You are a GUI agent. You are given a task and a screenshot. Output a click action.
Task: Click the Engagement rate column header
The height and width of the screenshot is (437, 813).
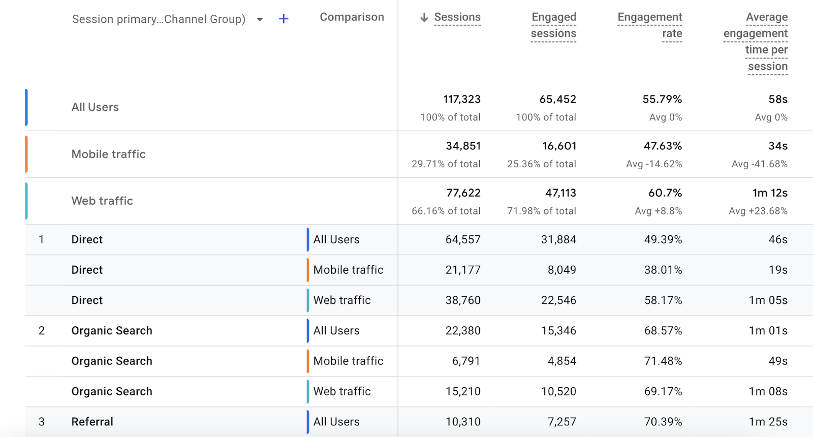(650, 25)
